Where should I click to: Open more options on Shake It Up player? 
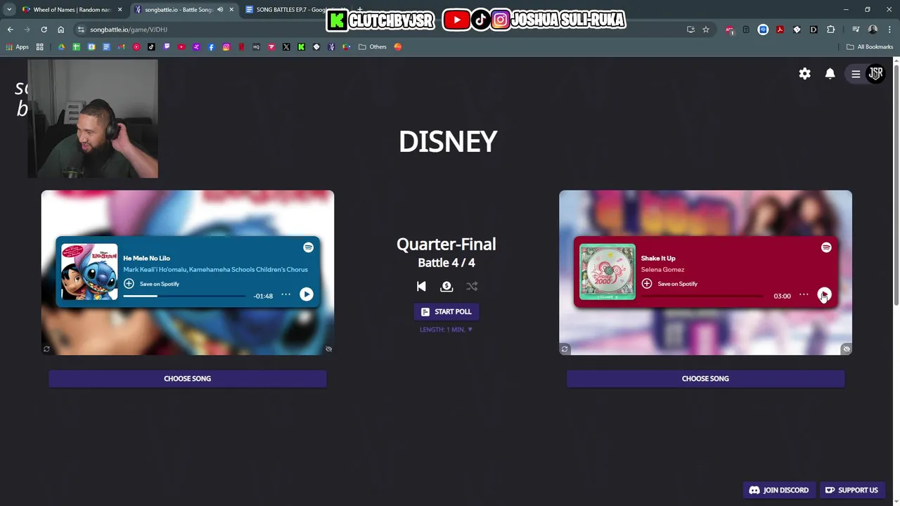(804, 294)
